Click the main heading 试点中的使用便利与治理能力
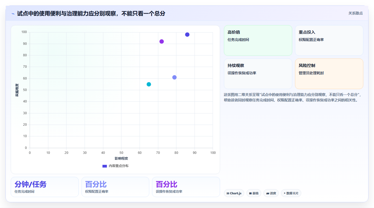The width and height of the screenshot is (374, 208). tap(91, 13)
